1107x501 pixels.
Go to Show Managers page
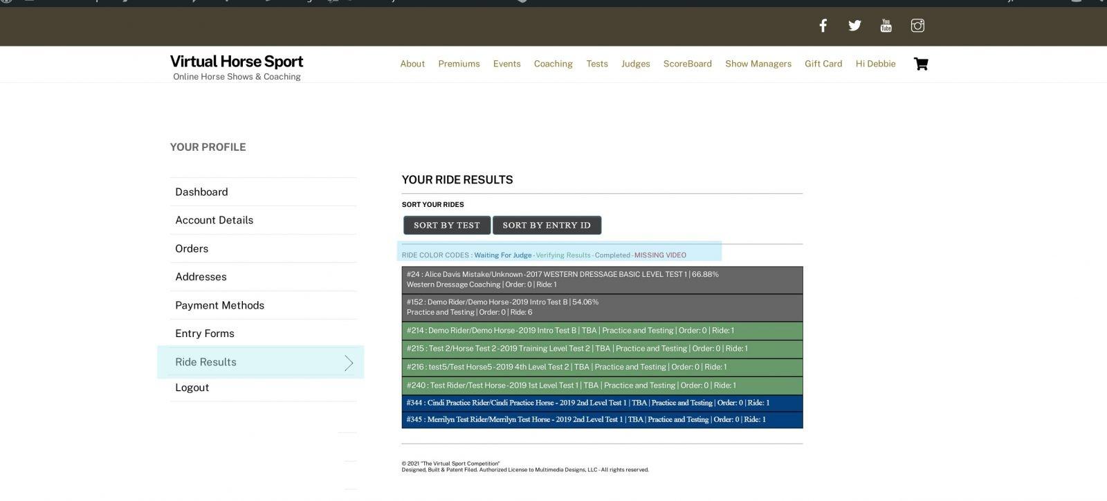[758, 64]
